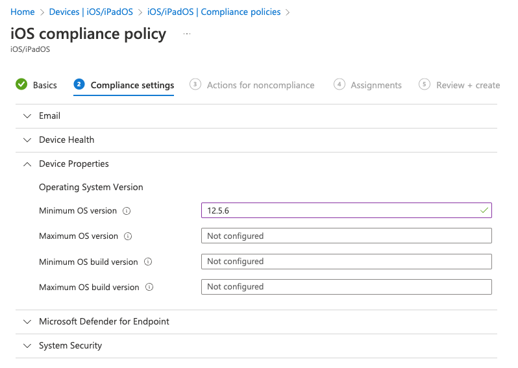Click the Minimum OS build version label
The width and height of the screenshot is (518, 368).
pyautogui.click(x=88, y=262)
